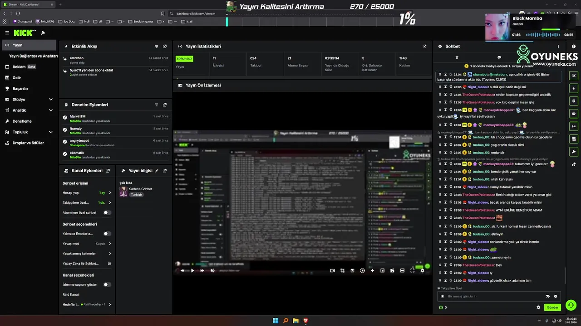Open Hesap yaşı setting showing 1 ay
The image size is (581, 326).
click(x=87, y=192)
